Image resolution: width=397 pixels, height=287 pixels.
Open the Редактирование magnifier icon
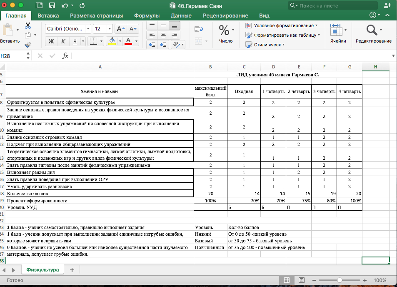(372, 30)
